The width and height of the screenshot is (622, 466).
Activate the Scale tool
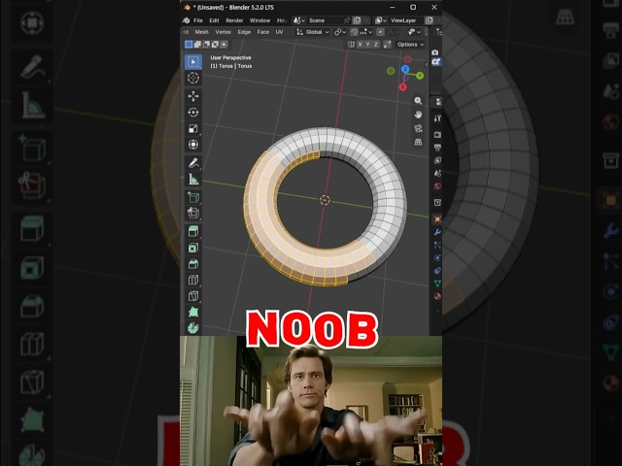tap(193, 128)
